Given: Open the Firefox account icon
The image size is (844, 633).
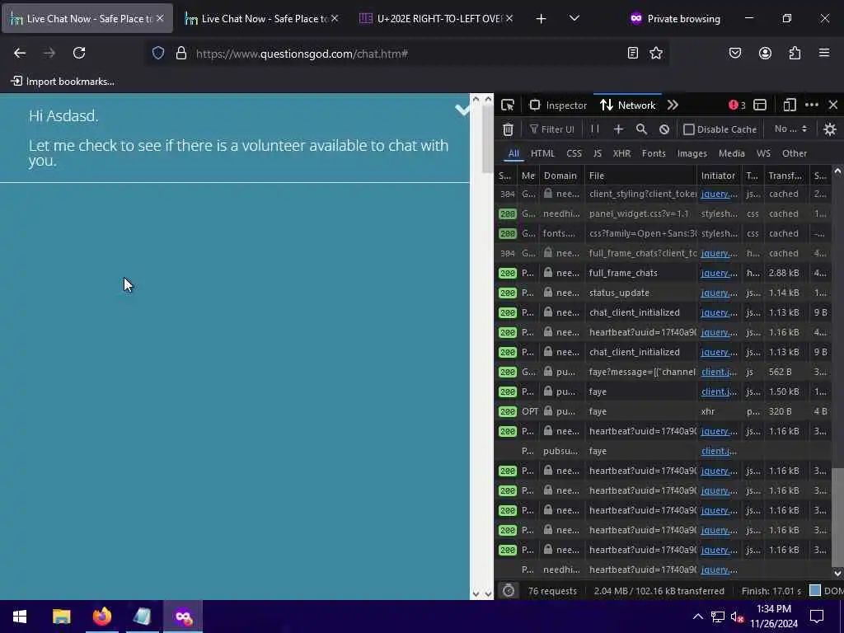Looking at the screenshot, I should point(765,53).
